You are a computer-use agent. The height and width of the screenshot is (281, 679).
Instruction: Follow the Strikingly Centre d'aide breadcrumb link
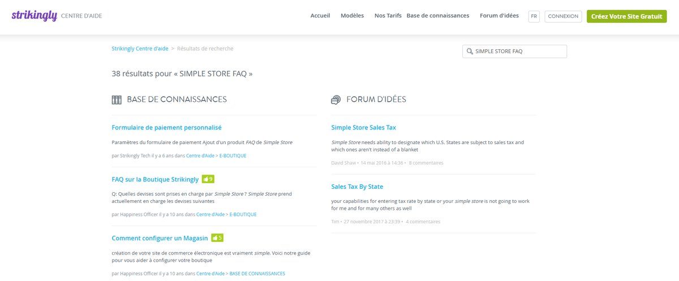[x=140, y=49]
